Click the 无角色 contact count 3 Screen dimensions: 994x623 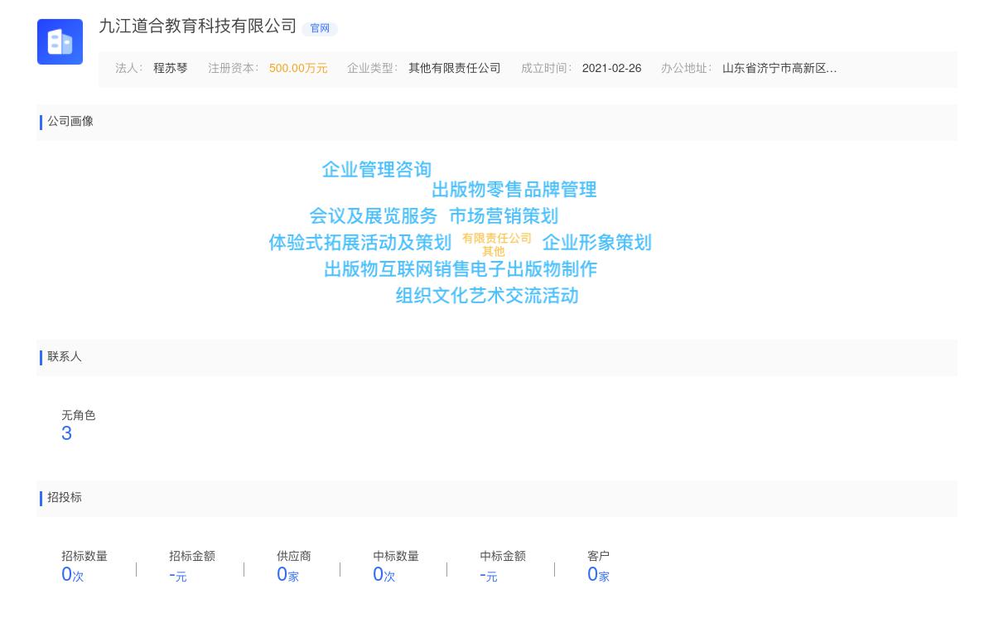pyautogui.click(x=66, y=433)
